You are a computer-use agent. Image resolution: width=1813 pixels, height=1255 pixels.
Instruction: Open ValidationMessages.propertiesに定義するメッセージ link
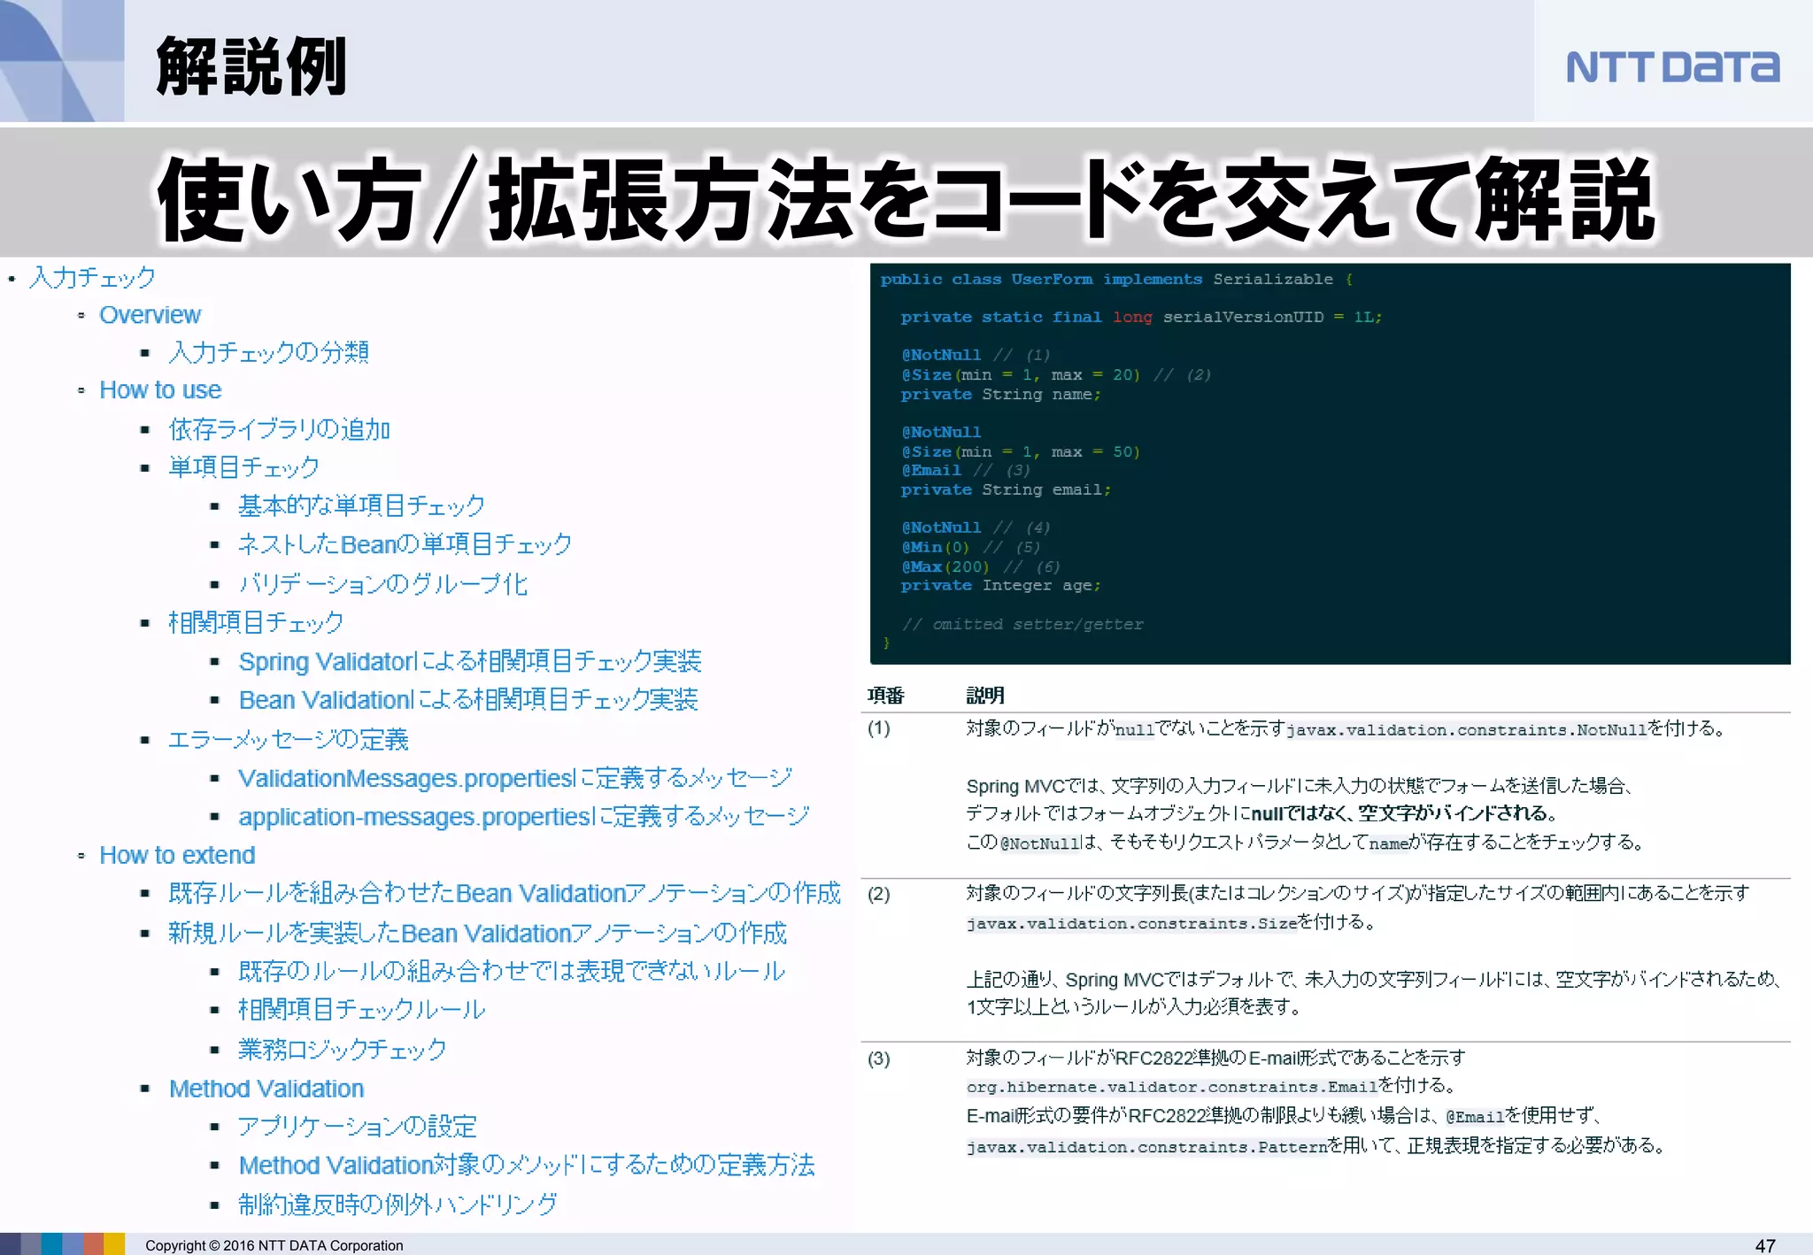[515, 779]
